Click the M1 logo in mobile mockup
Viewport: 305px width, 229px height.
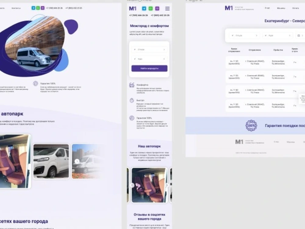(133, 9)
